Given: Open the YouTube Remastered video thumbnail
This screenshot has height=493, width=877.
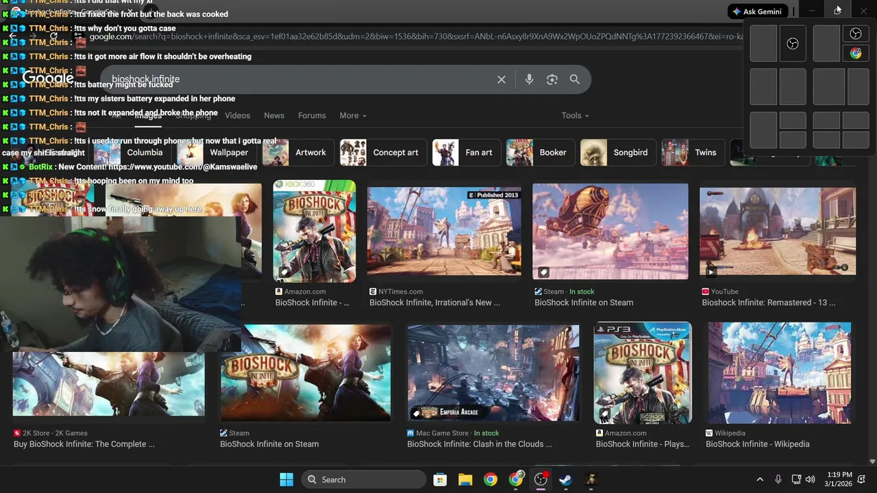Looking at the screenshot, I should pos(778,231).
